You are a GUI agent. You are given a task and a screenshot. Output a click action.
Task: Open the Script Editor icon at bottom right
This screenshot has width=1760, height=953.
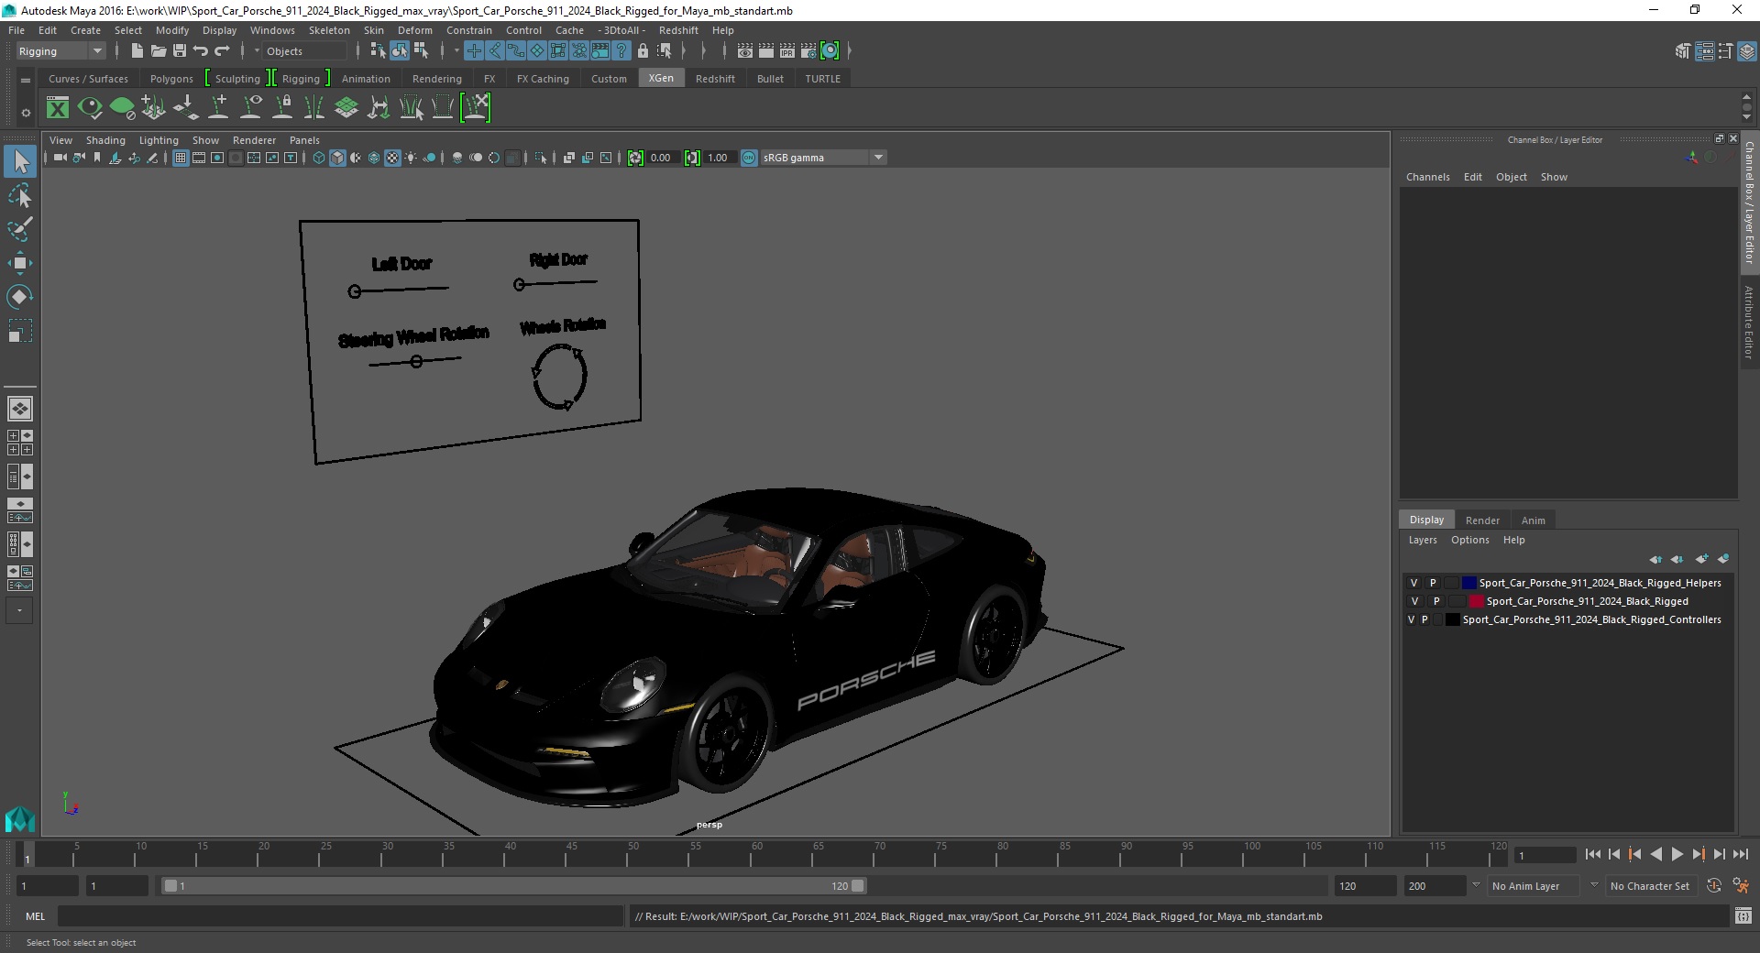pos(1743,916)
